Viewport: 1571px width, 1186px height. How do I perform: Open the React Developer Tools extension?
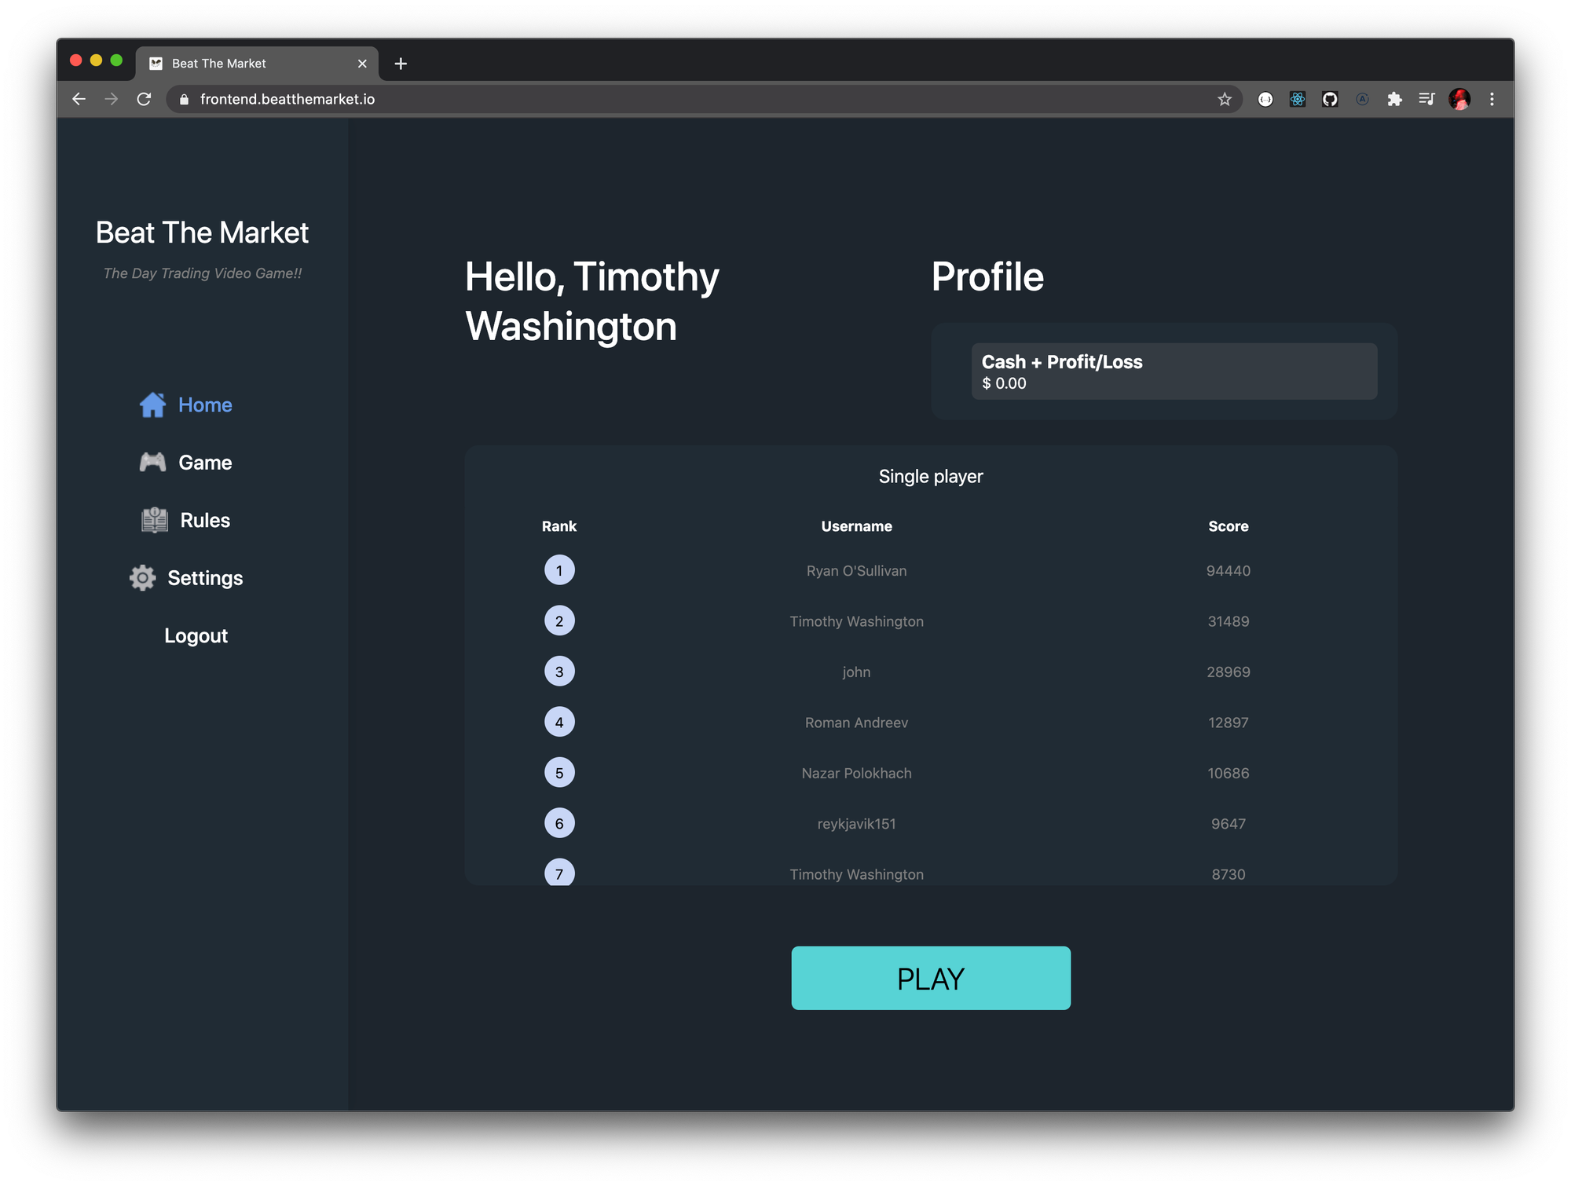pyautogui.click(x=1298, y=99)
